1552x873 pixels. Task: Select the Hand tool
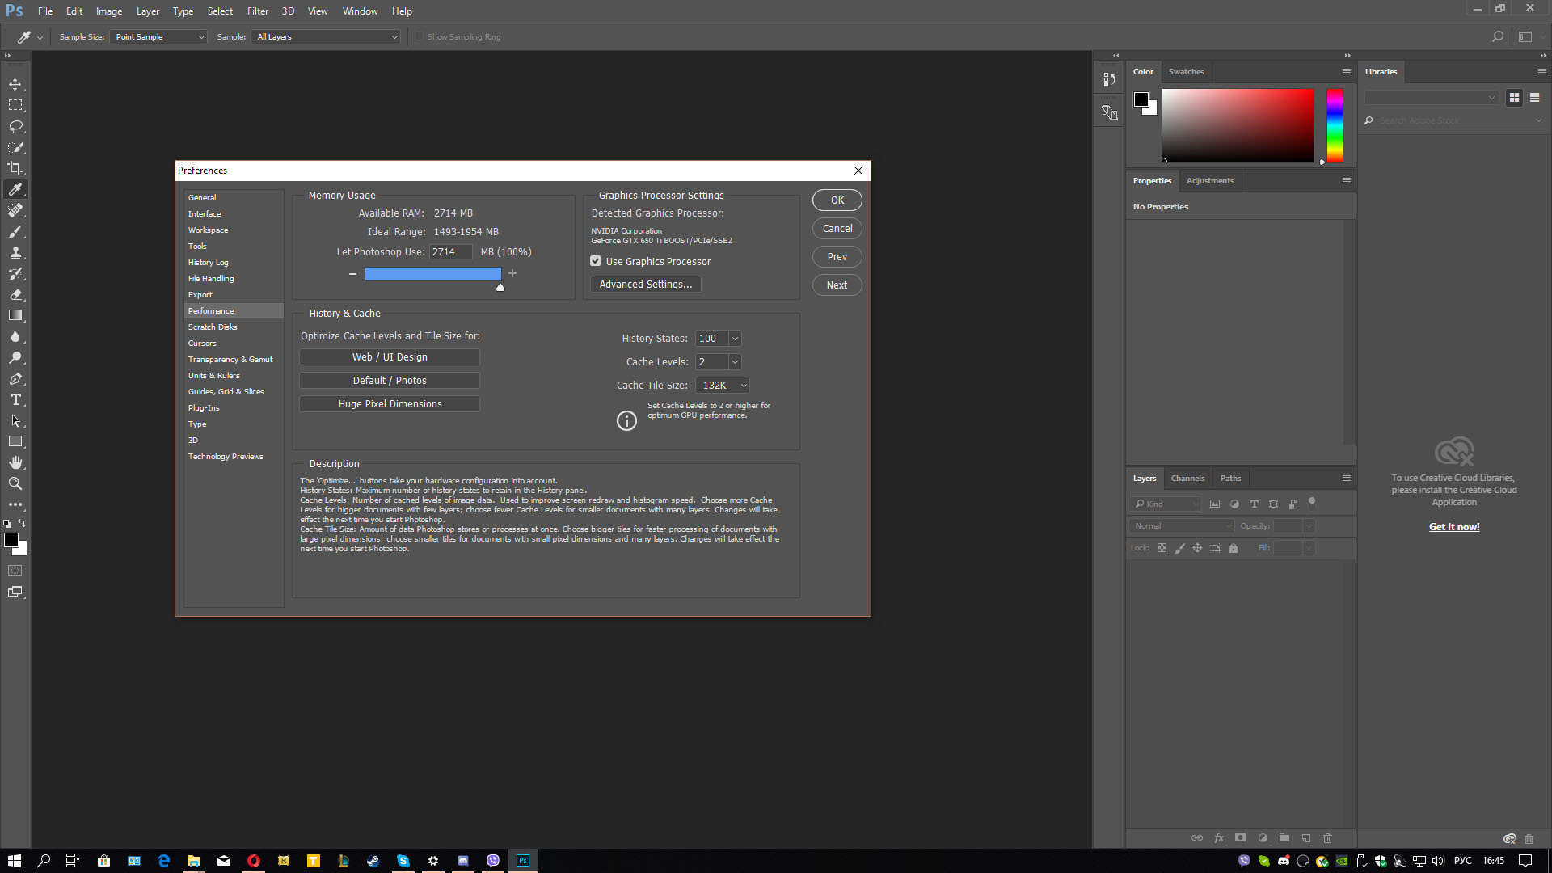pos(15,462)
